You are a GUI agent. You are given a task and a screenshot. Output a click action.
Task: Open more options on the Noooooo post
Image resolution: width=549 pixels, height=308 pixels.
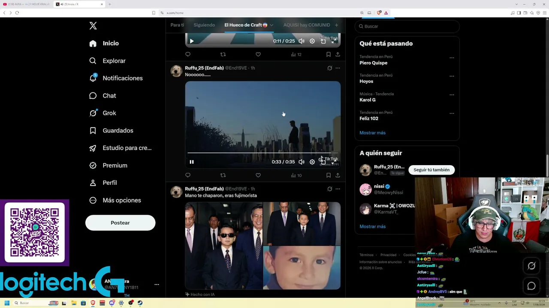(338, 68)
